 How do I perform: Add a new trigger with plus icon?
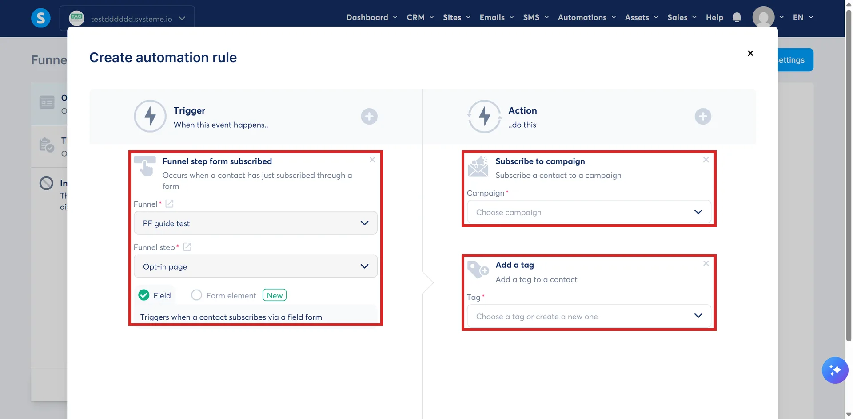(369, 117)
